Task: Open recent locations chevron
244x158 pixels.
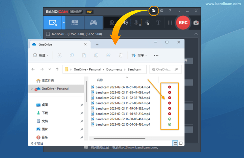Action: point(50,69)
